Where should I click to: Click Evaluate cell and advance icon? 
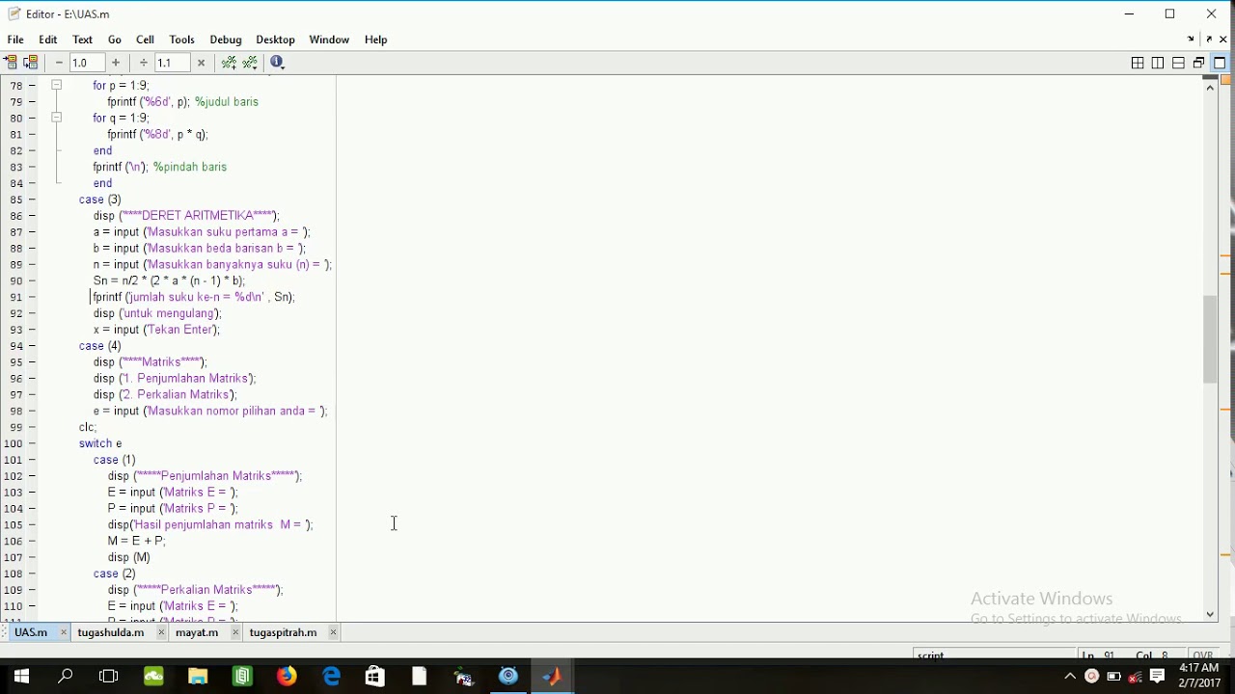click(x=31, y=63)
